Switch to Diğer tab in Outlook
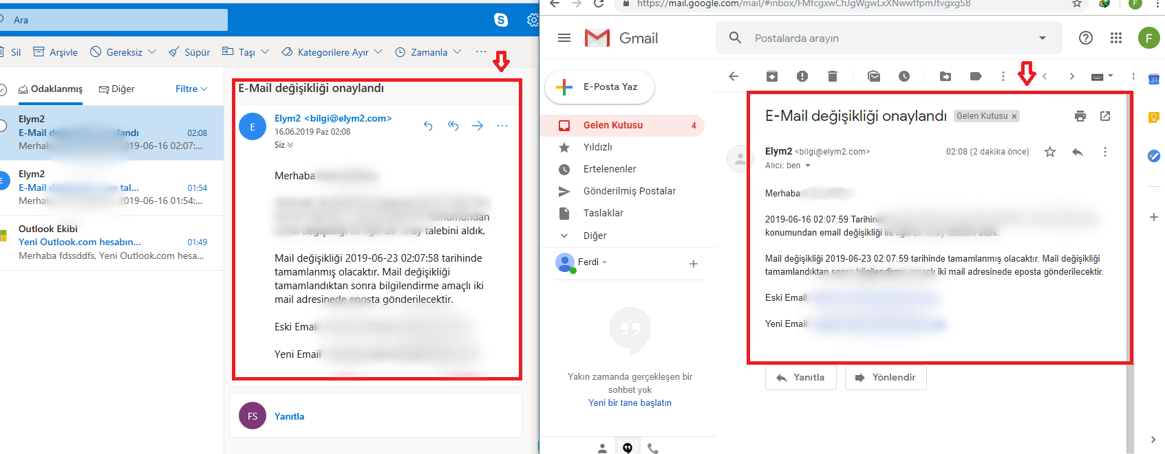 116,89
